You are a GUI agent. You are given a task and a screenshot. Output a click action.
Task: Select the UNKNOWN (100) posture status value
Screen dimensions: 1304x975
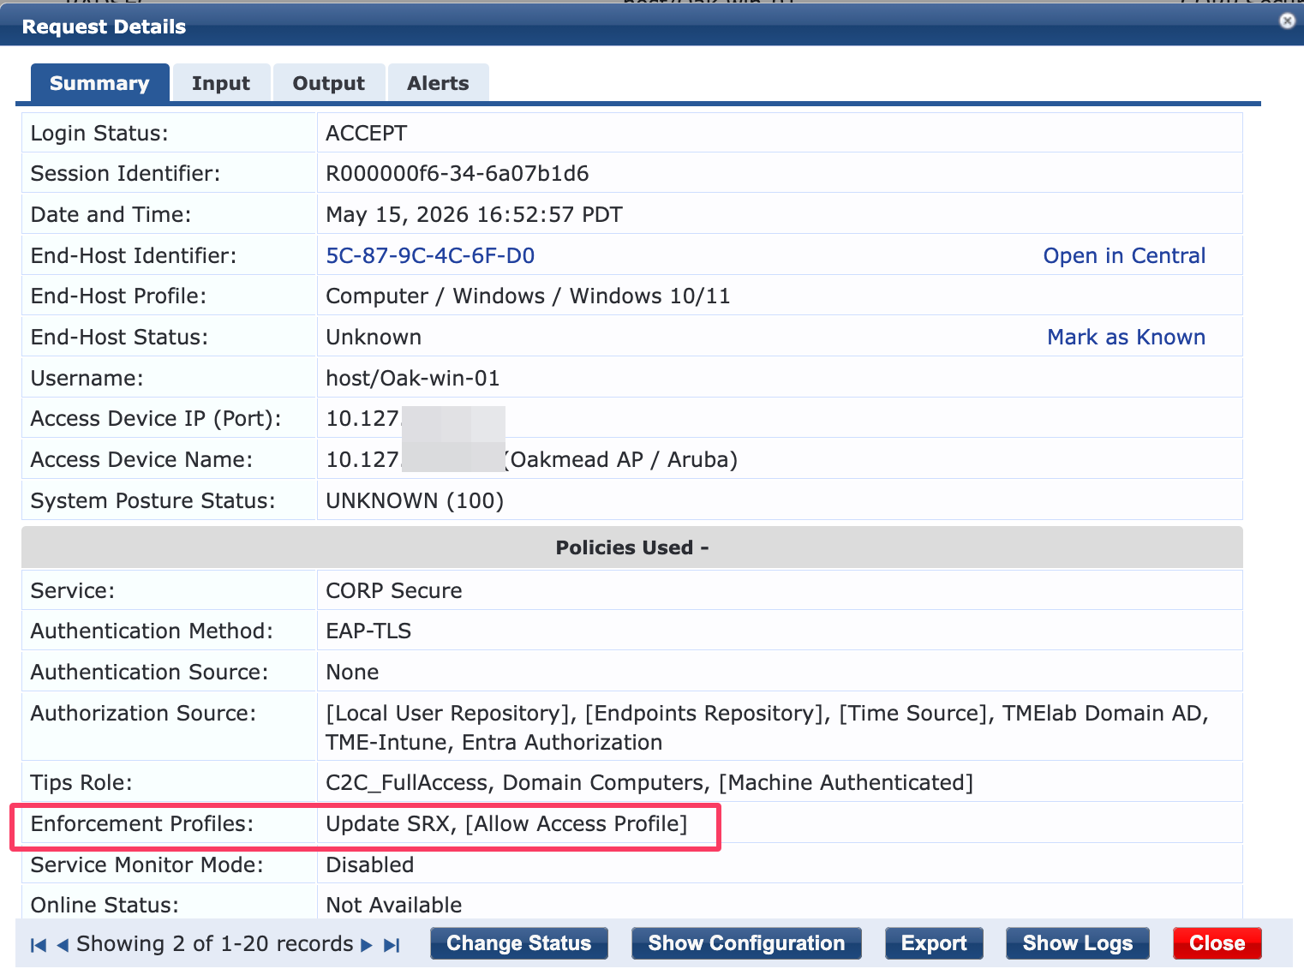tap(415, 500)
